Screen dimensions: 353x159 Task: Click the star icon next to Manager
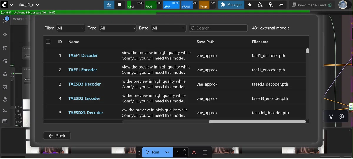pos(250,5)
